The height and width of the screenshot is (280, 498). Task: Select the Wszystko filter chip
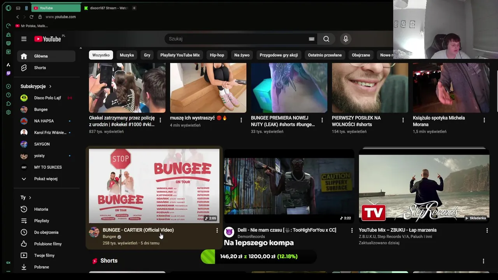point(101,55)
